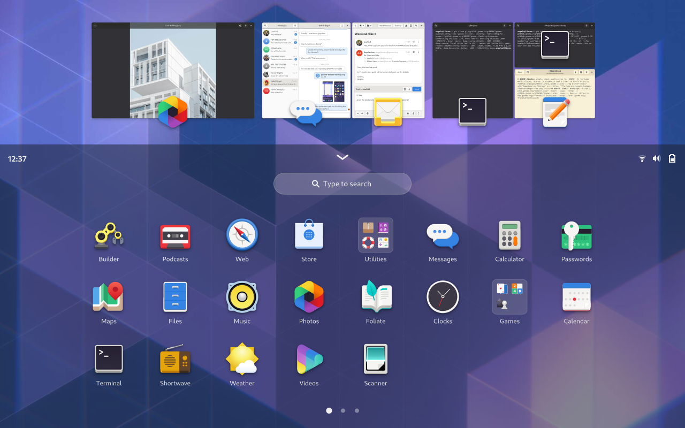Open the Music app
The height and width of the screenshot is (428, 685).
coord(242,297)
